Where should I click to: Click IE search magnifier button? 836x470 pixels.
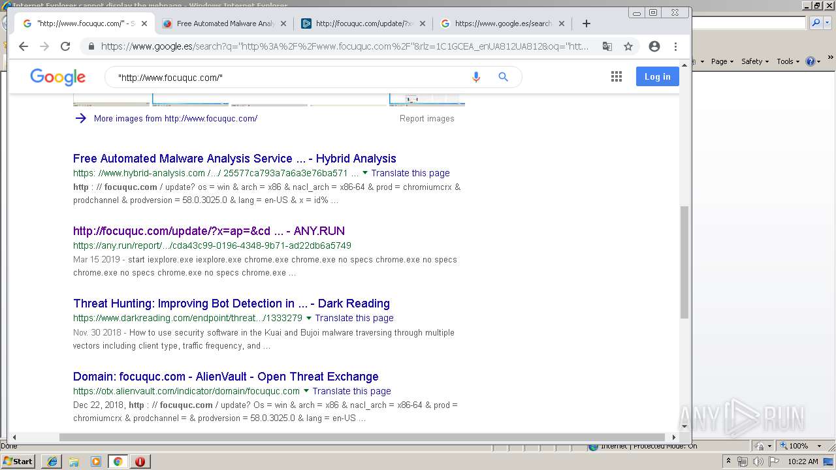click(x=815, y=23)
